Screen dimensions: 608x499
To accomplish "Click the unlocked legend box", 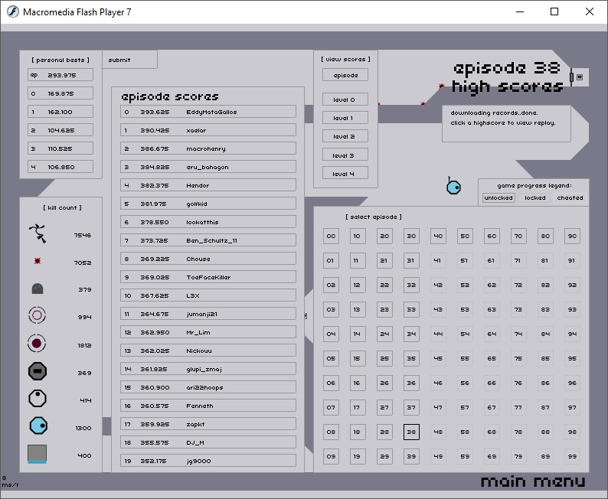I will click(498, 197).
